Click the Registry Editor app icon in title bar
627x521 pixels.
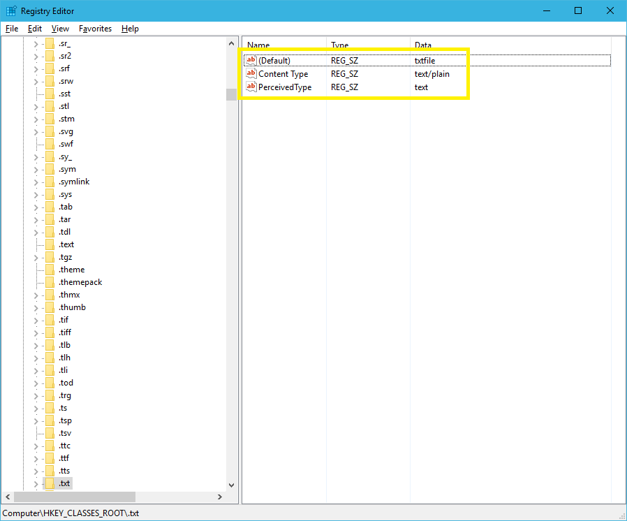[11, 10]
